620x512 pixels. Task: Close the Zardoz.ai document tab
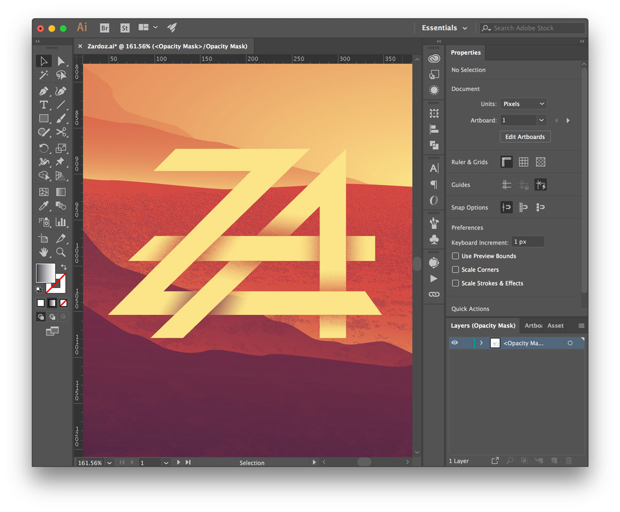pos(80,46)
